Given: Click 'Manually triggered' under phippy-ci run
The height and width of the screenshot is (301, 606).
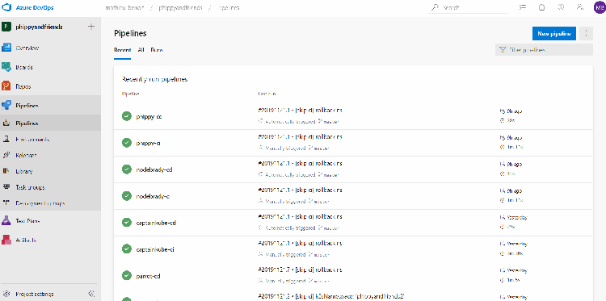Looking at the screenshot, I should click(285, 148).
